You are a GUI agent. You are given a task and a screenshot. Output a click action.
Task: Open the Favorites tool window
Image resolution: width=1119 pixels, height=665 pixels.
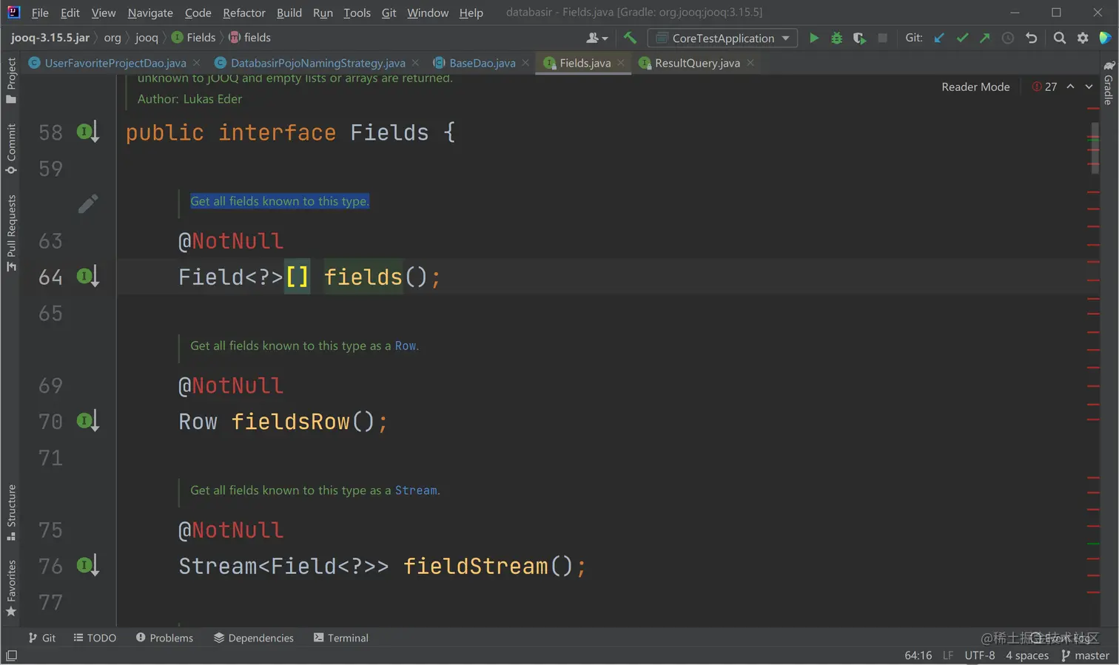[11, 588]
